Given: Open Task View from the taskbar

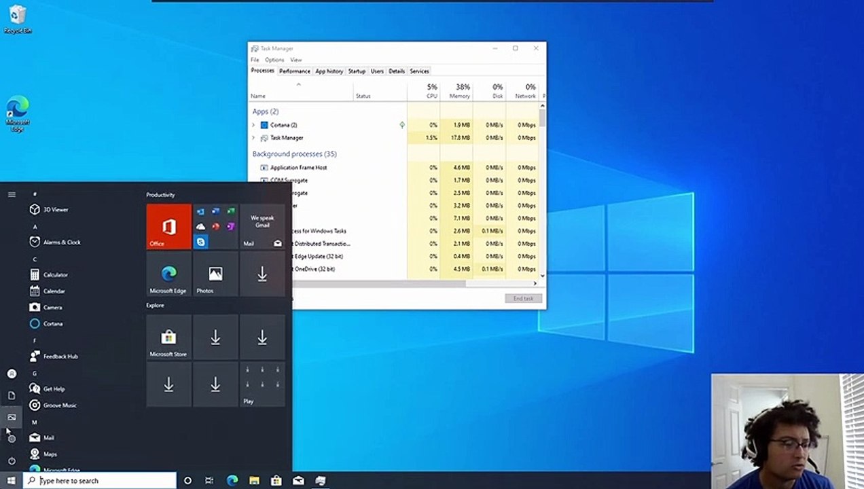Looking at the screenshot, I should (209, 481).
